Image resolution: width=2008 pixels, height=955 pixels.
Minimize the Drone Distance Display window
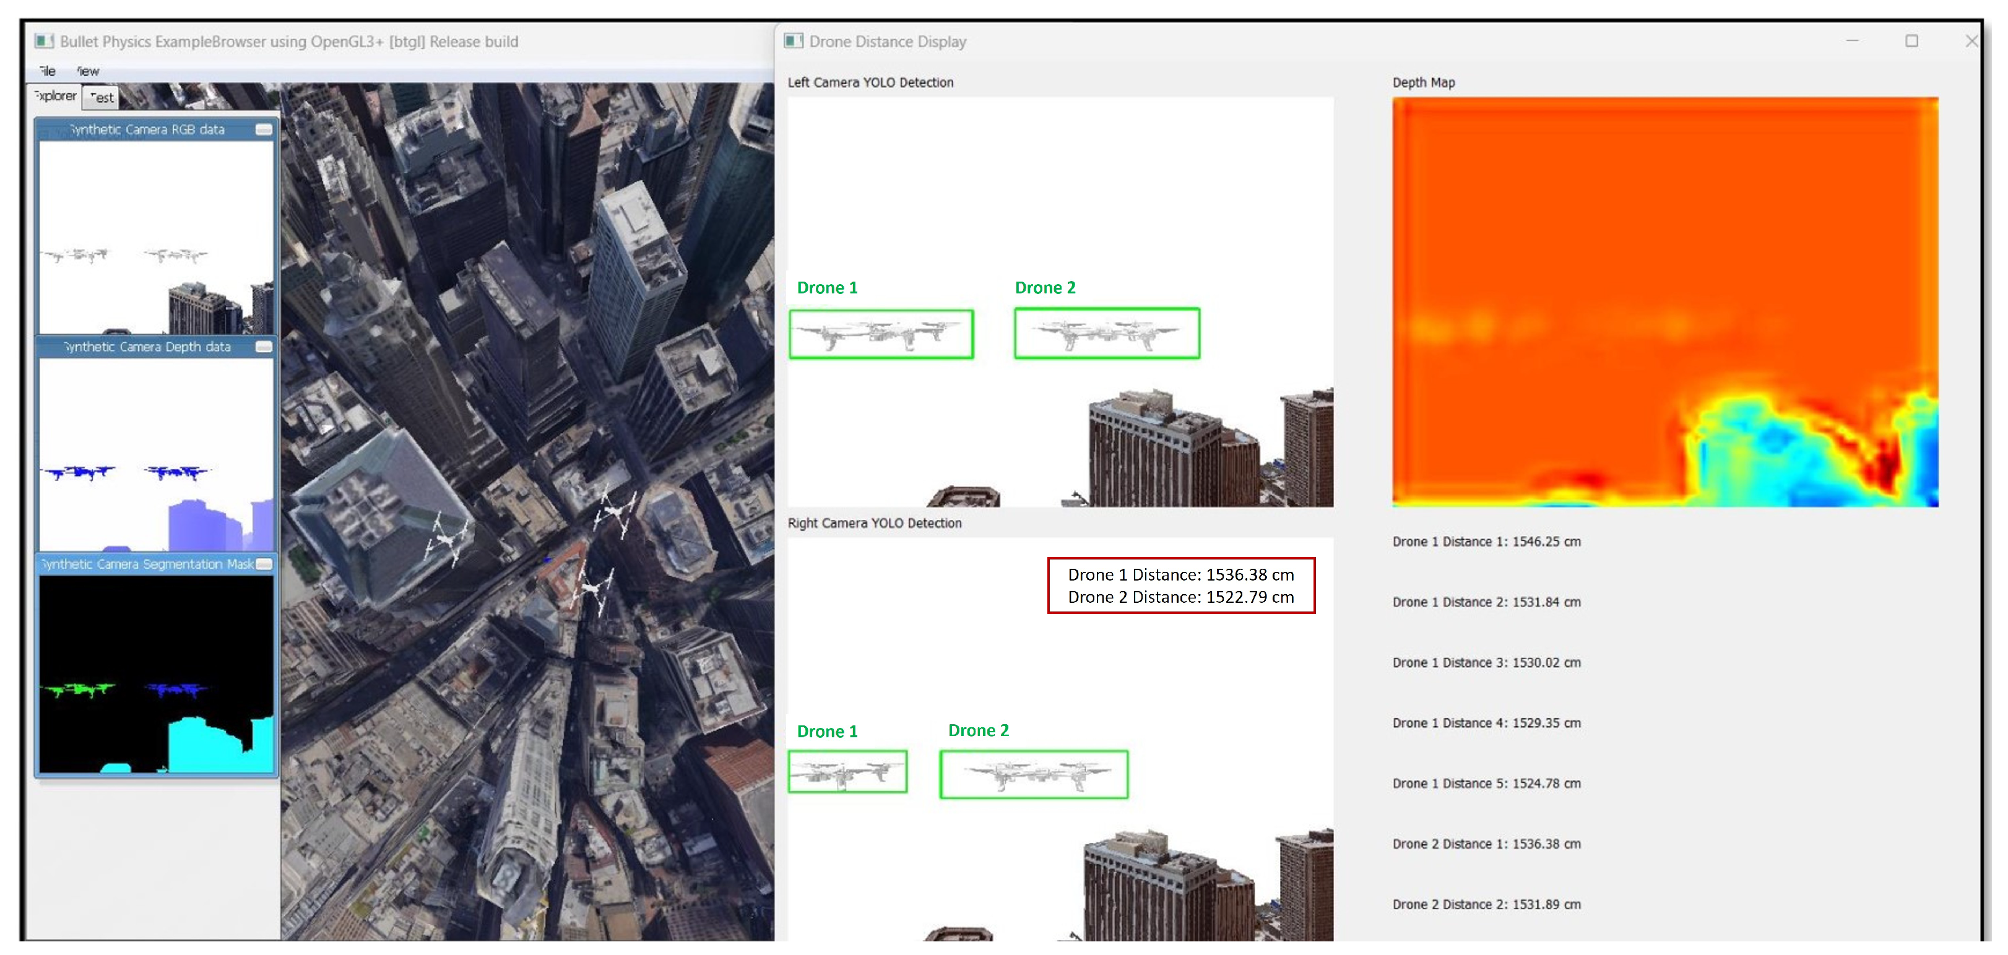pyautogui.click(x=1852, y=41)
